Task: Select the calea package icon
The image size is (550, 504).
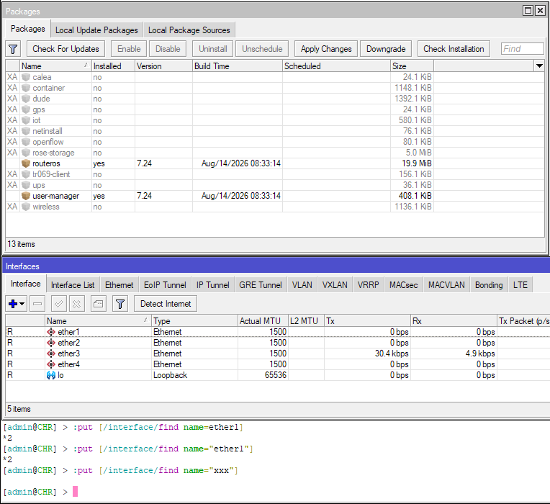Action: [26, 77]
